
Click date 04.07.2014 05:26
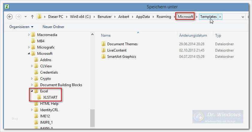[192, 57]
